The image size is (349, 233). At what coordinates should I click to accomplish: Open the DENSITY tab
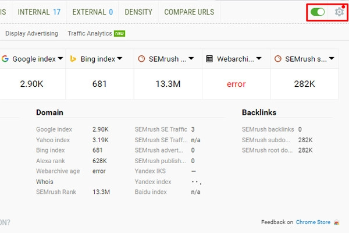[138, 12]
